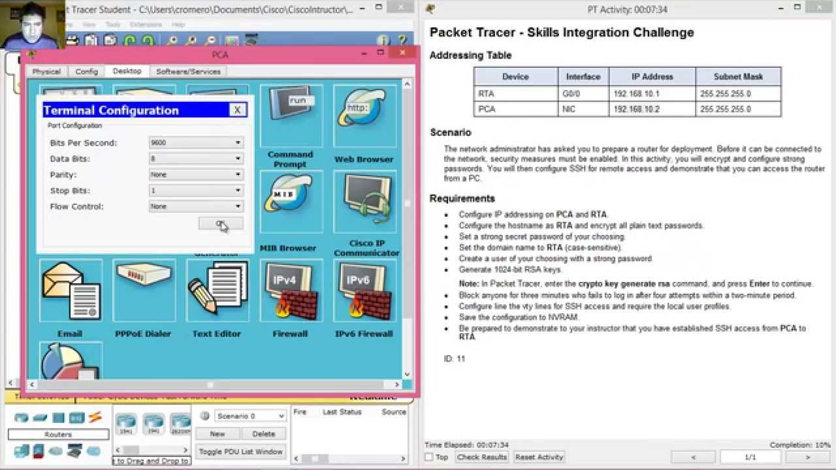Click the redo icon in main toolbar

[x=148, y=40]
